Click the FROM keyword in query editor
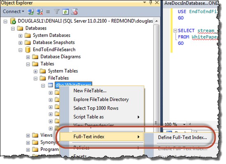This screenshot has height=164, width=226. (x=184, y=37)
